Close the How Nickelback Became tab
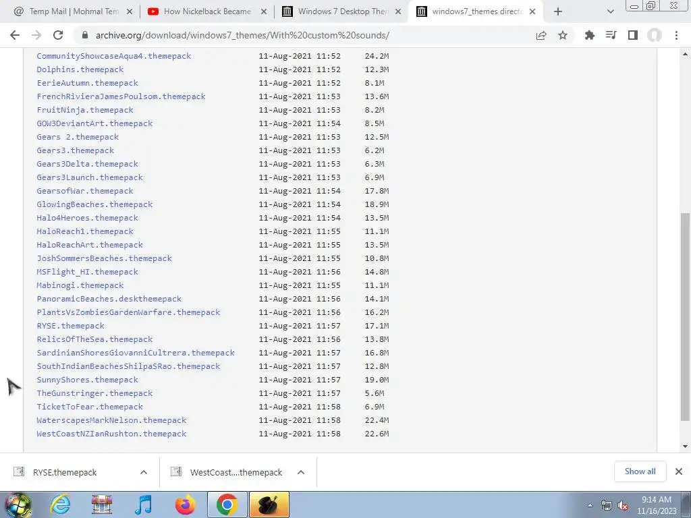Image resolution: width=691 pixels, height=518 pixels. (264, 11)
